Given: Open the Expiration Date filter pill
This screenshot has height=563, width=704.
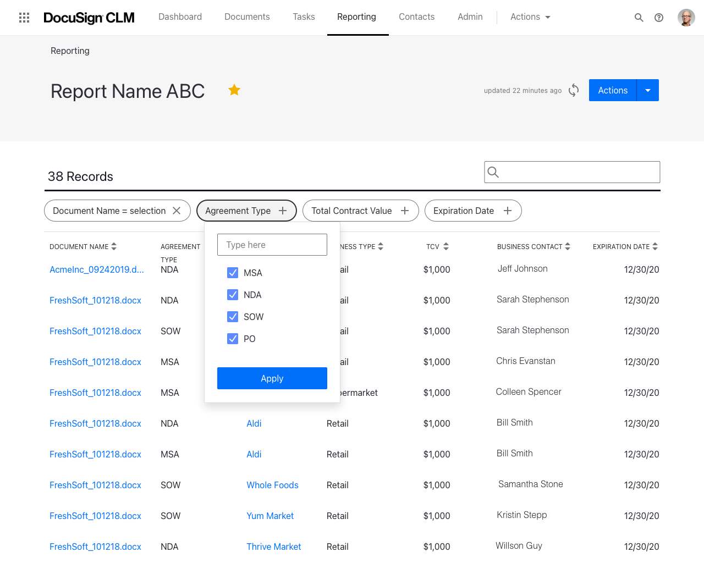Looking at the screenshot, I should pos(473,211).
